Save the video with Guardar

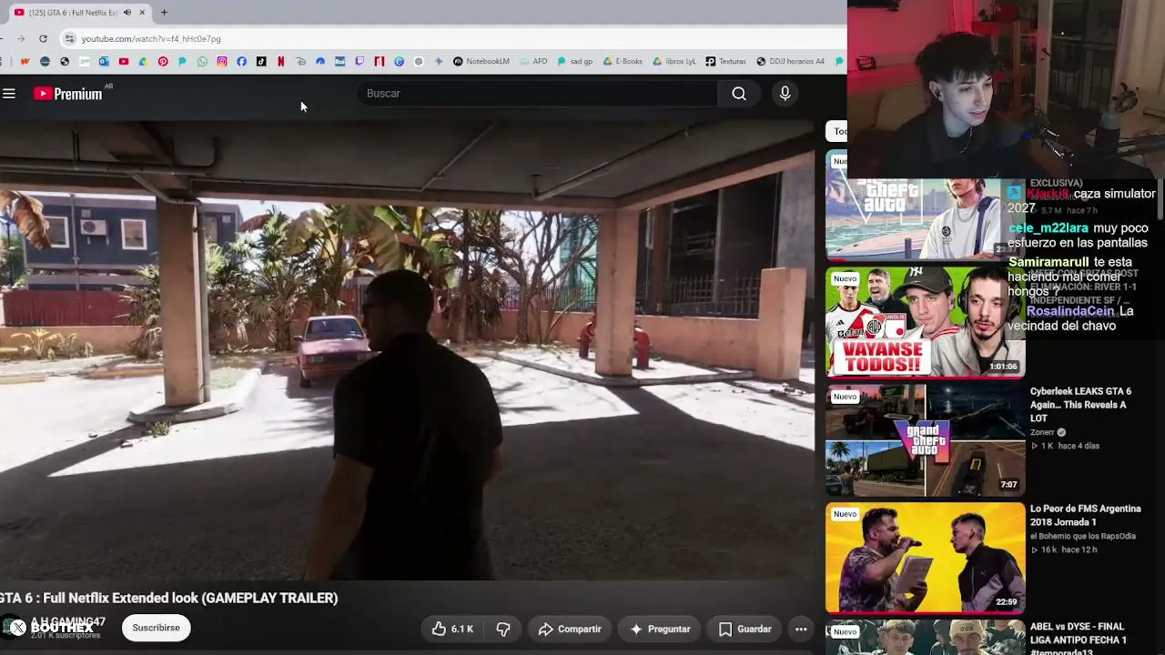click(745, 629)
